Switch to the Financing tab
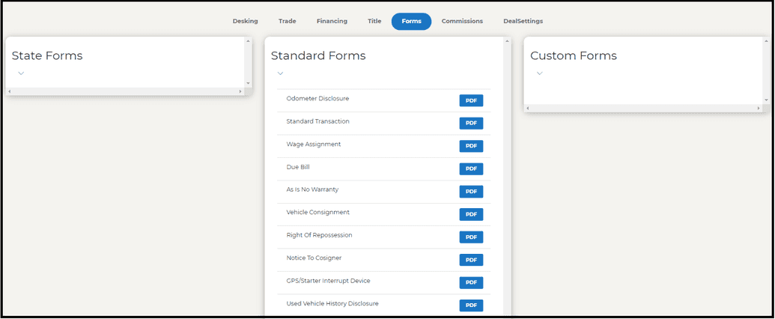This screenshot has width=775, height=319. point(332,21)
